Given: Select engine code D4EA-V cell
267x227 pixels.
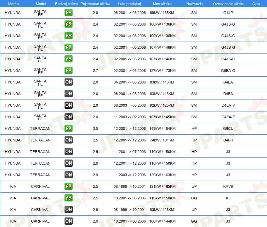Looking at the screenshot, I should (x=228, y=105).
